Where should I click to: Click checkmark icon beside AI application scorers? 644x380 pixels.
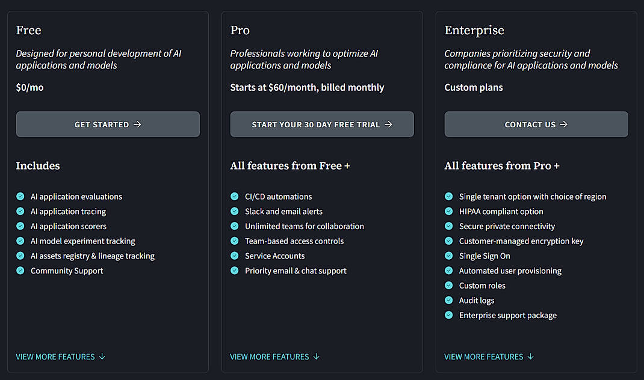tap(20, 225)
